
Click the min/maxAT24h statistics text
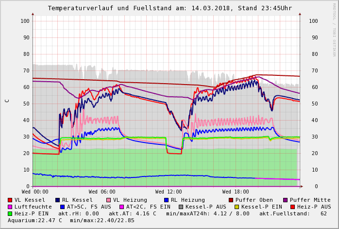pyautogui.click(x=210, y=213)
